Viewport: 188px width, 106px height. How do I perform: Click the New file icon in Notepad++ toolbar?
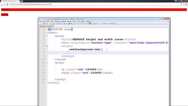pyautogui.click(x=41, y=24)
